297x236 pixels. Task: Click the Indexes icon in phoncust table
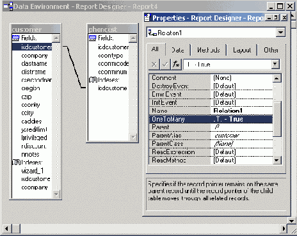tap(93, 80)
